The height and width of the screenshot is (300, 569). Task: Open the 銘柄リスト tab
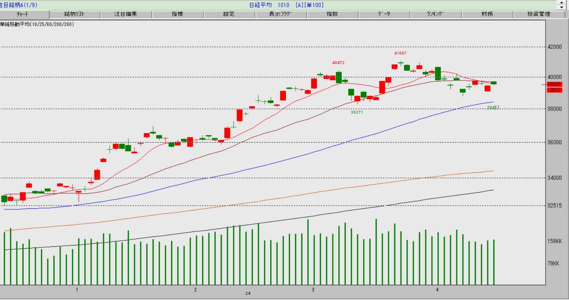point(75,14)
